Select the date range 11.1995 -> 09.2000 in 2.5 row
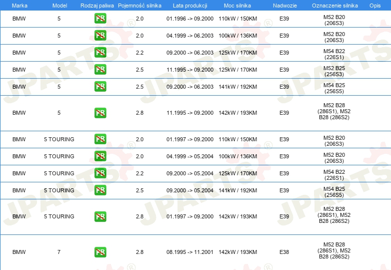391x270 pixels. click(190, 70)
